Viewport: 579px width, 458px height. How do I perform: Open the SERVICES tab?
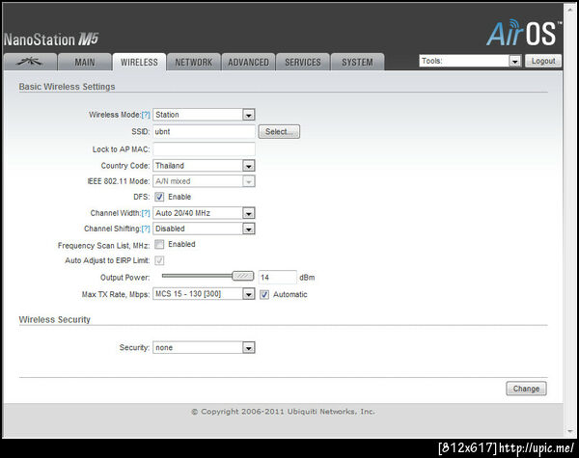point(303,62)
